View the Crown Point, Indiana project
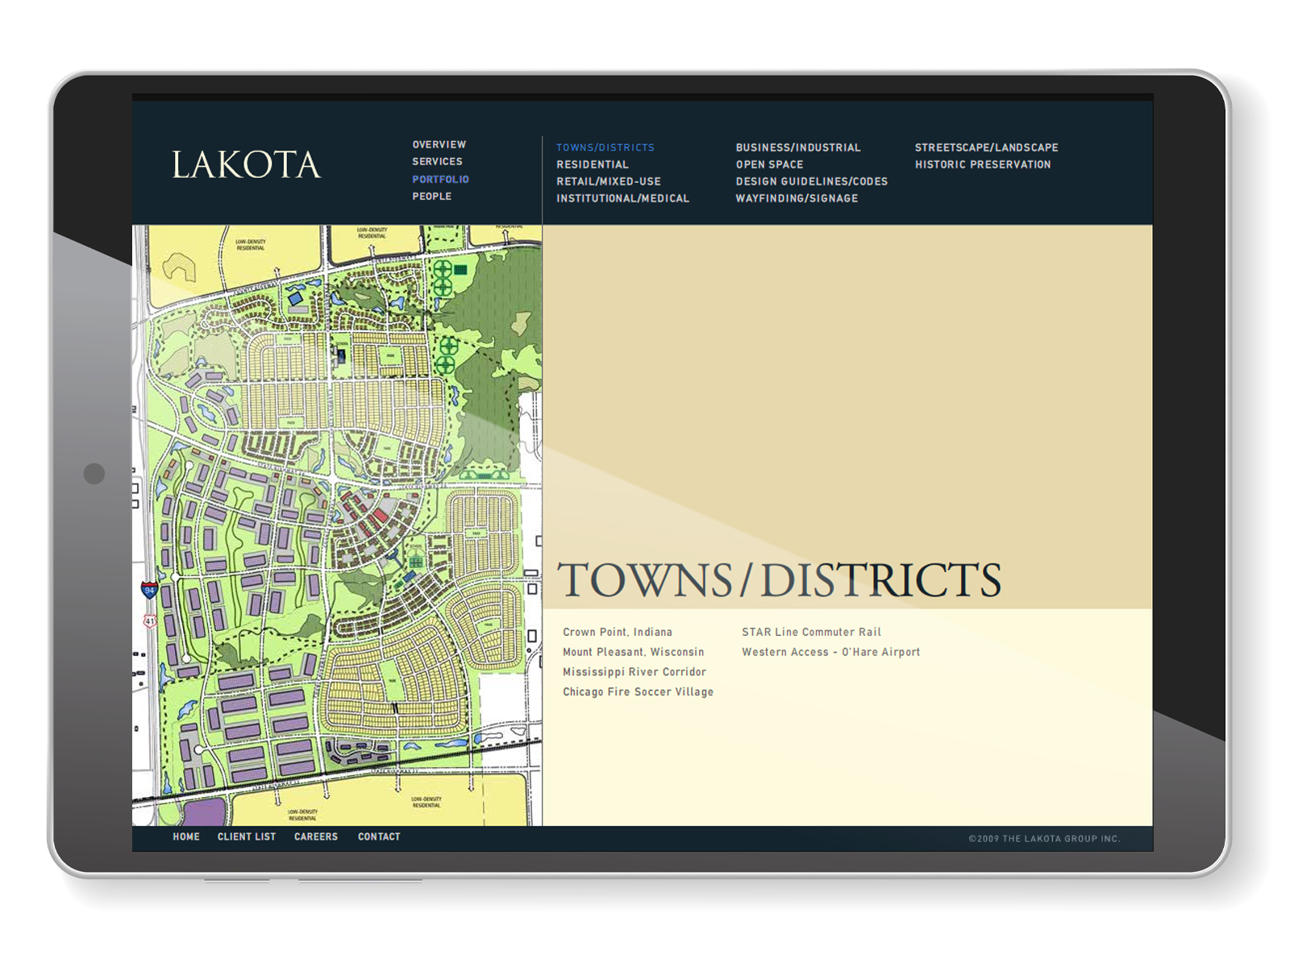Image resolution: width=1290 pixels, height=967 pixels. (x=618, y=633)
